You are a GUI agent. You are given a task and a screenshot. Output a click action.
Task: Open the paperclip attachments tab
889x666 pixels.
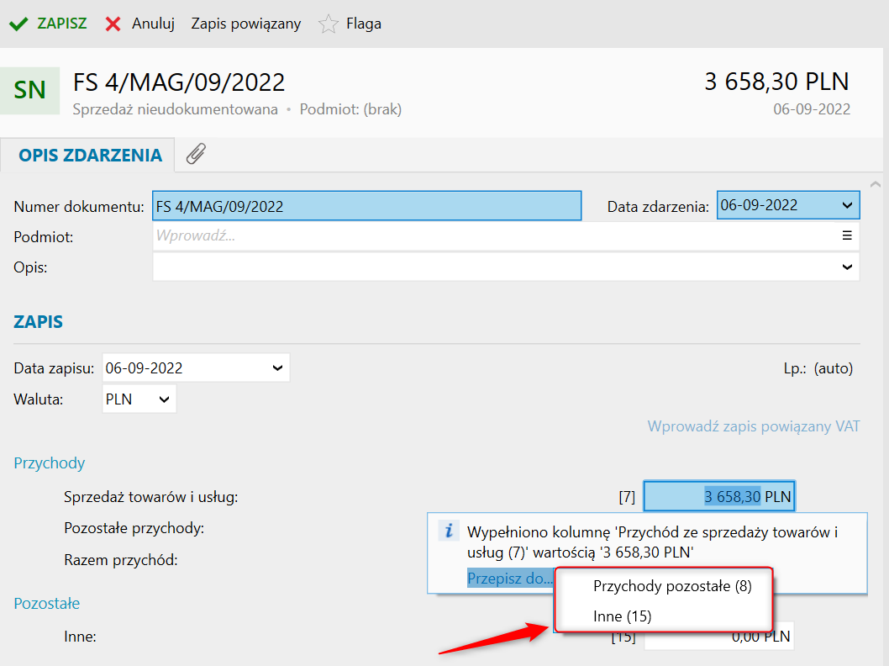click(196, 154)
